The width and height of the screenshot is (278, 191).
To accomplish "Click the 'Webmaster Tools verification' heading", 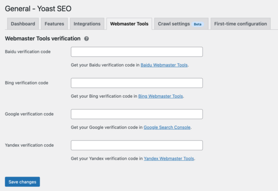I will tap(43, 38).
